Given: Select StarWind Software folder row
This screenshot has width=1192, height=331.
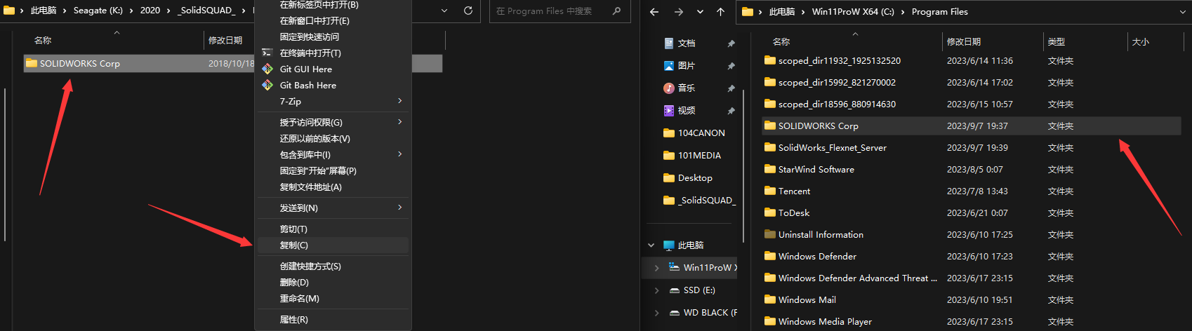Looking at the screenshot, I should coord(972,169).
